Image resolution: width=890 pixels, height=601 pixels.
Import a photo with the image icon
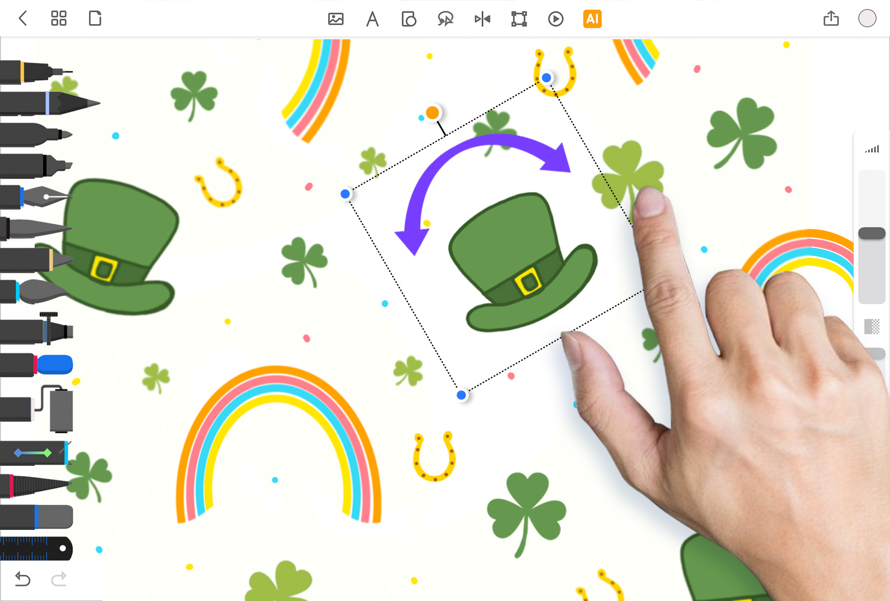coord(336,19)
